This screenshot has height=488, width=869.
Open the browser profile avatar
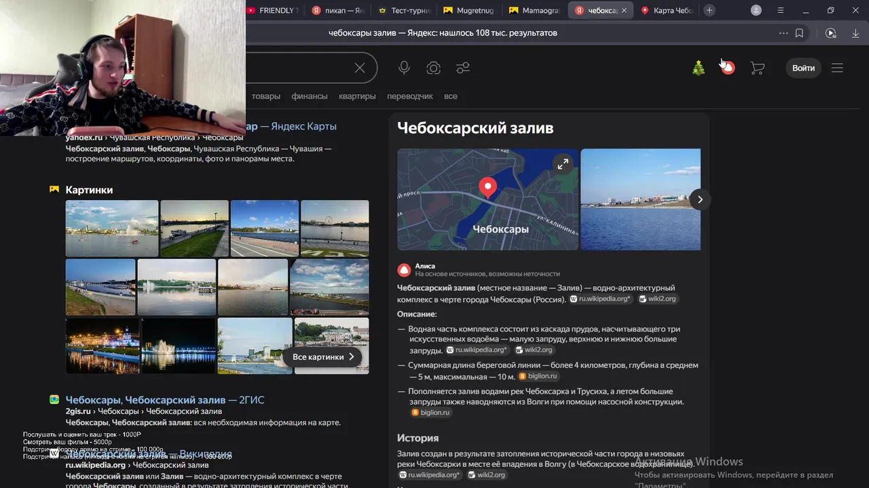coord(756,10)
